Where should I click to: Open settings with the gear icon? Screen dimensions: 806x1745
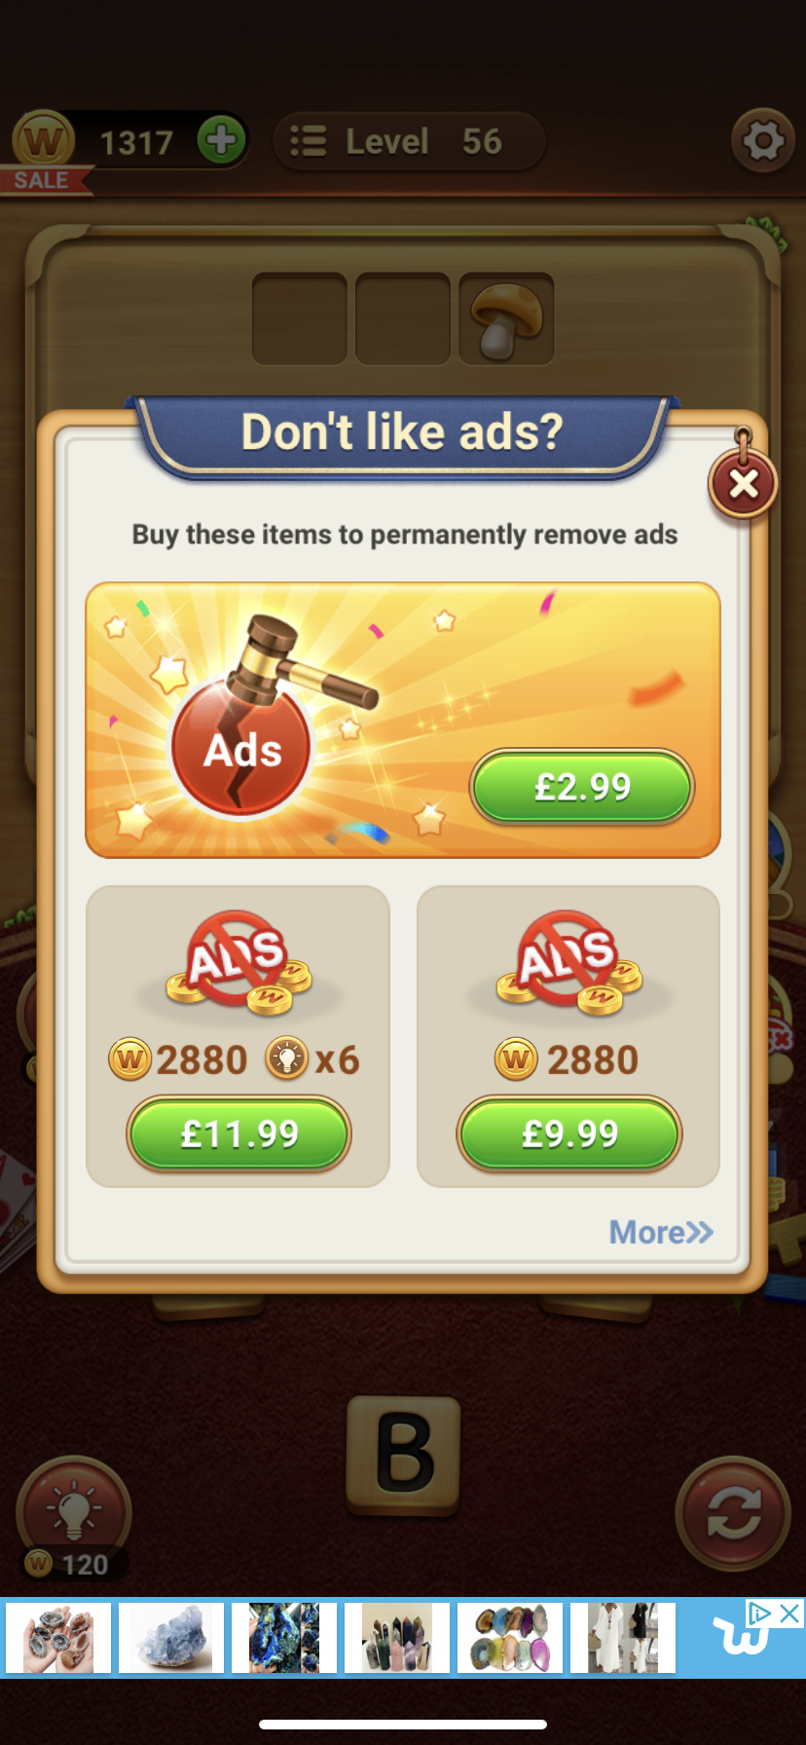tap(763, 141)
